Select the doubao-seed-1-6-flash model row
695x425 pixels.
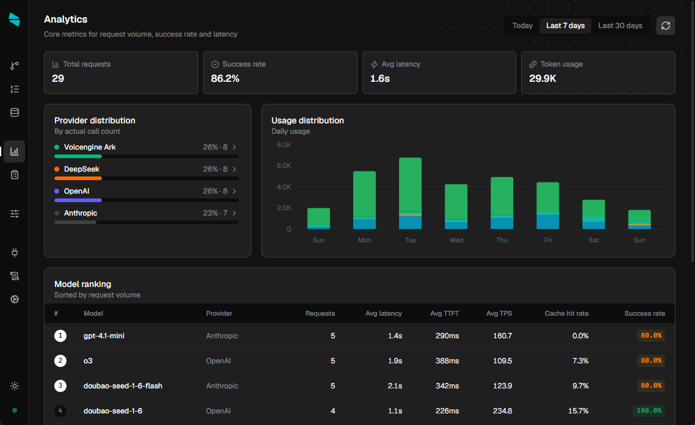359,386
